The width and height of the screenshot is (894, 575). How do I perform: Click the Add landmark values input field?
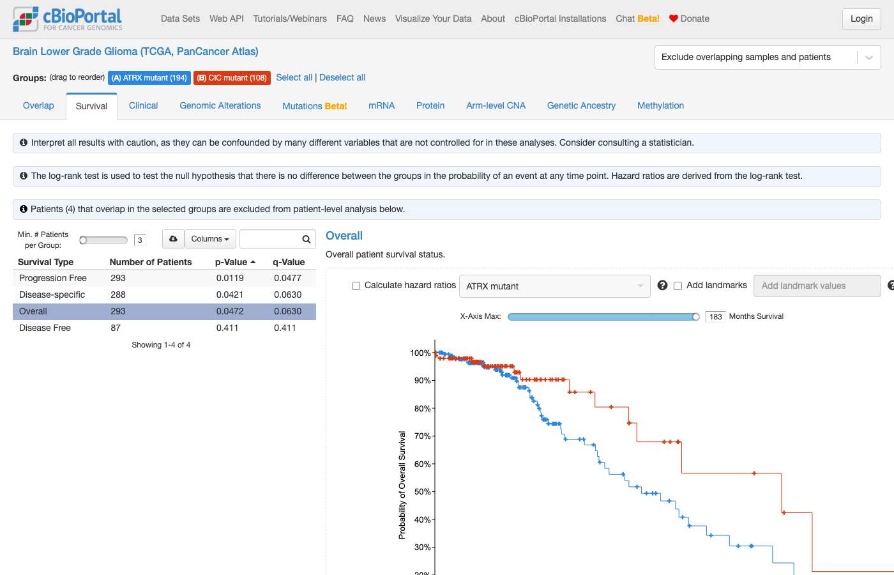pos(817,286)
